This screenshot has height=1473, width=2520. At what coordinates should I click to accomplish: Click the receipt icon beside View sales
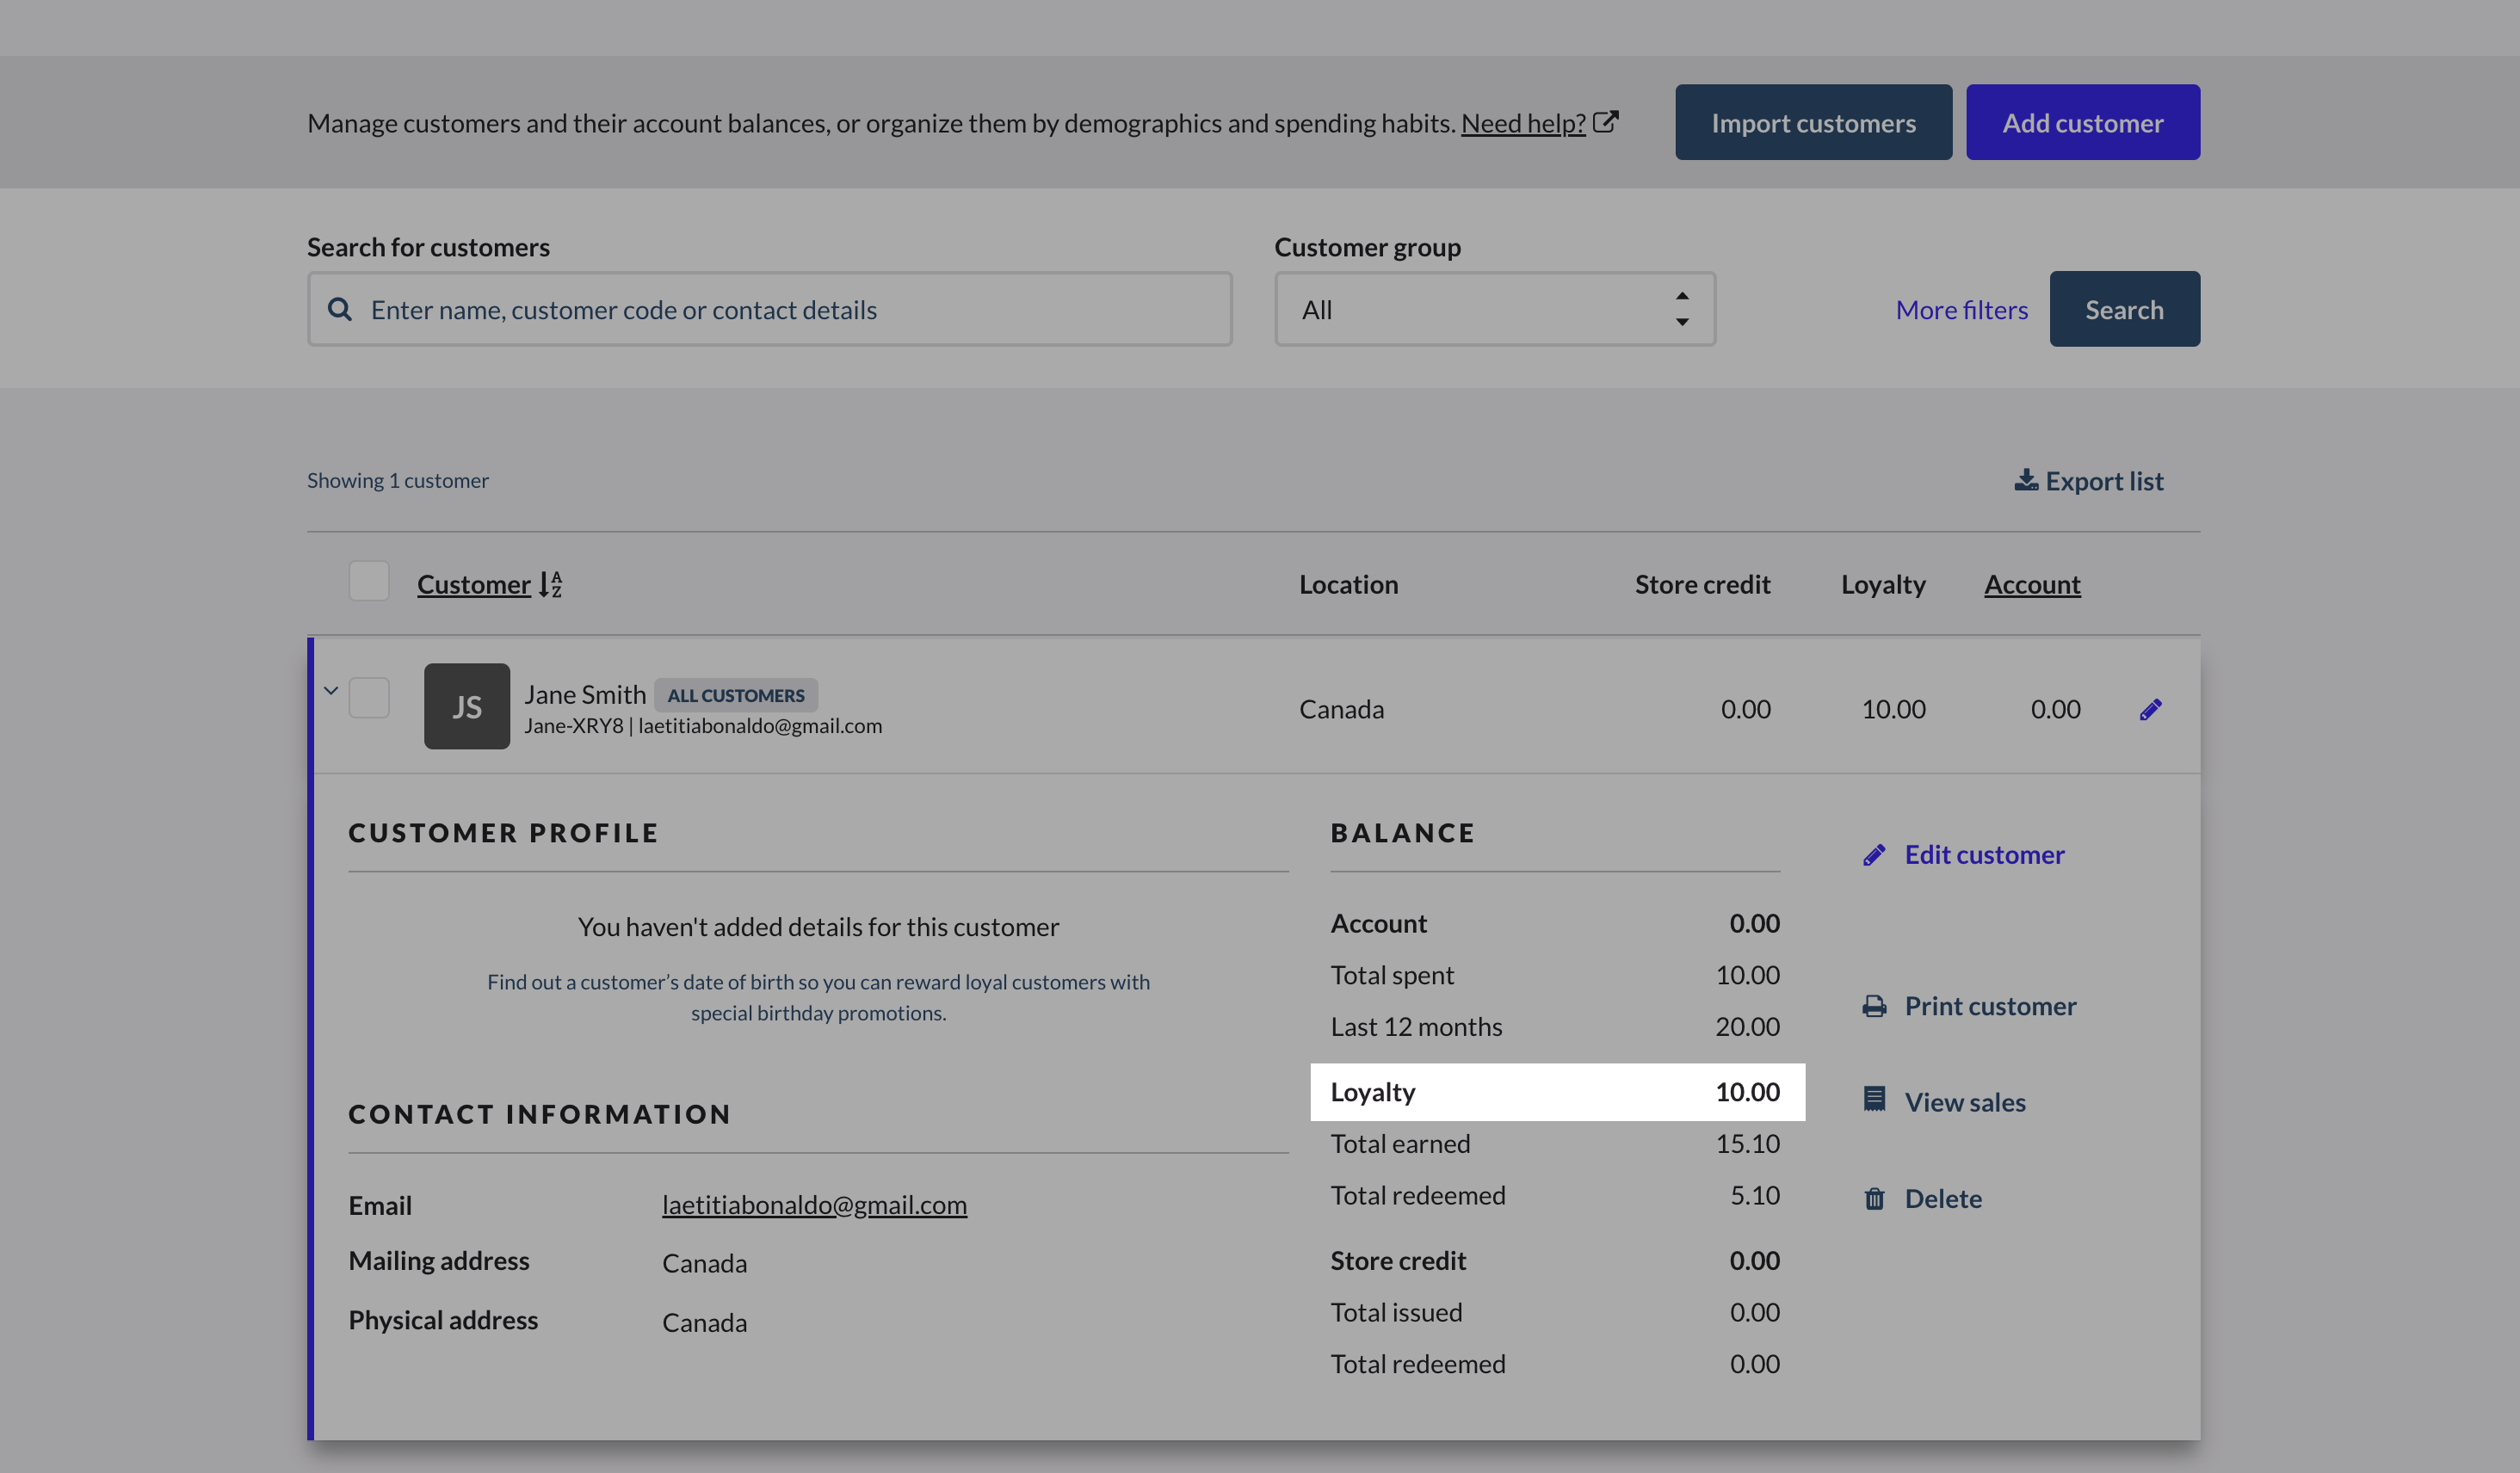coord(1874,1100)
